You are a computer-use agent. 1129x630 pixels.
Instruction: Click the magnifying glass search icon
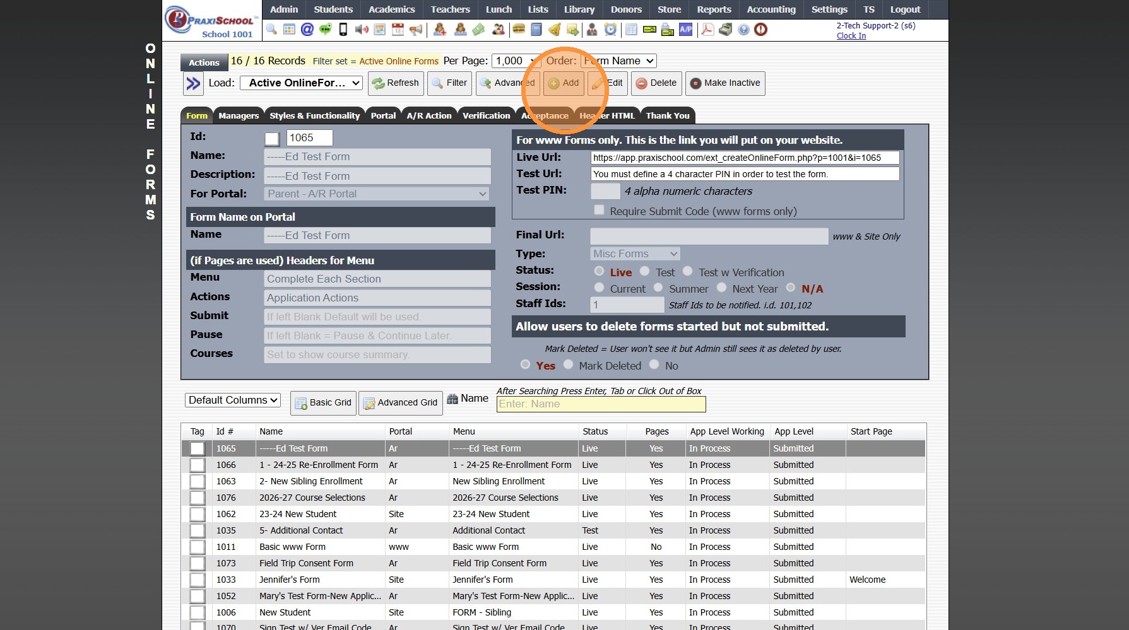point(271,30)
